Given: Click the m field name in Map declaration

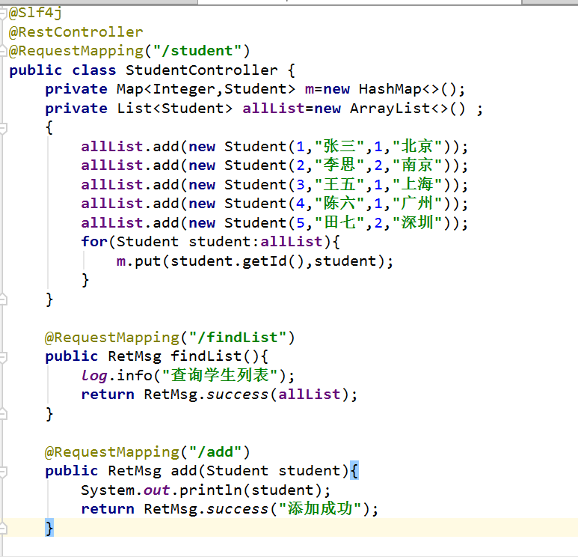Looking at the screenshot, I should 310,89.
